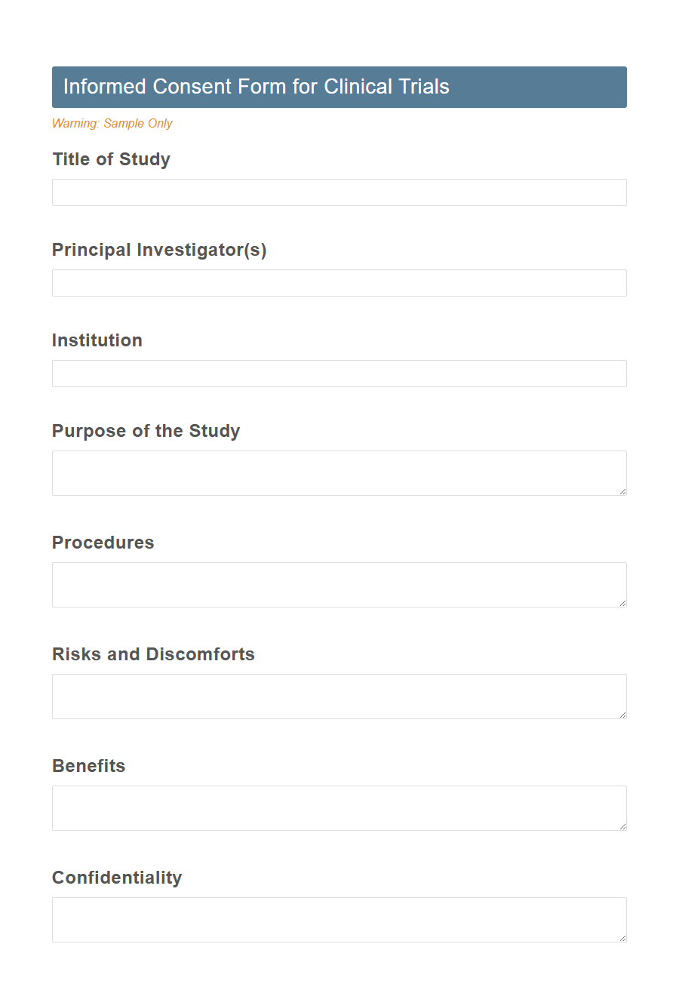Select the Principal Investigator(s) heading
Screen dimensions: 679x981
click(159, 250)
